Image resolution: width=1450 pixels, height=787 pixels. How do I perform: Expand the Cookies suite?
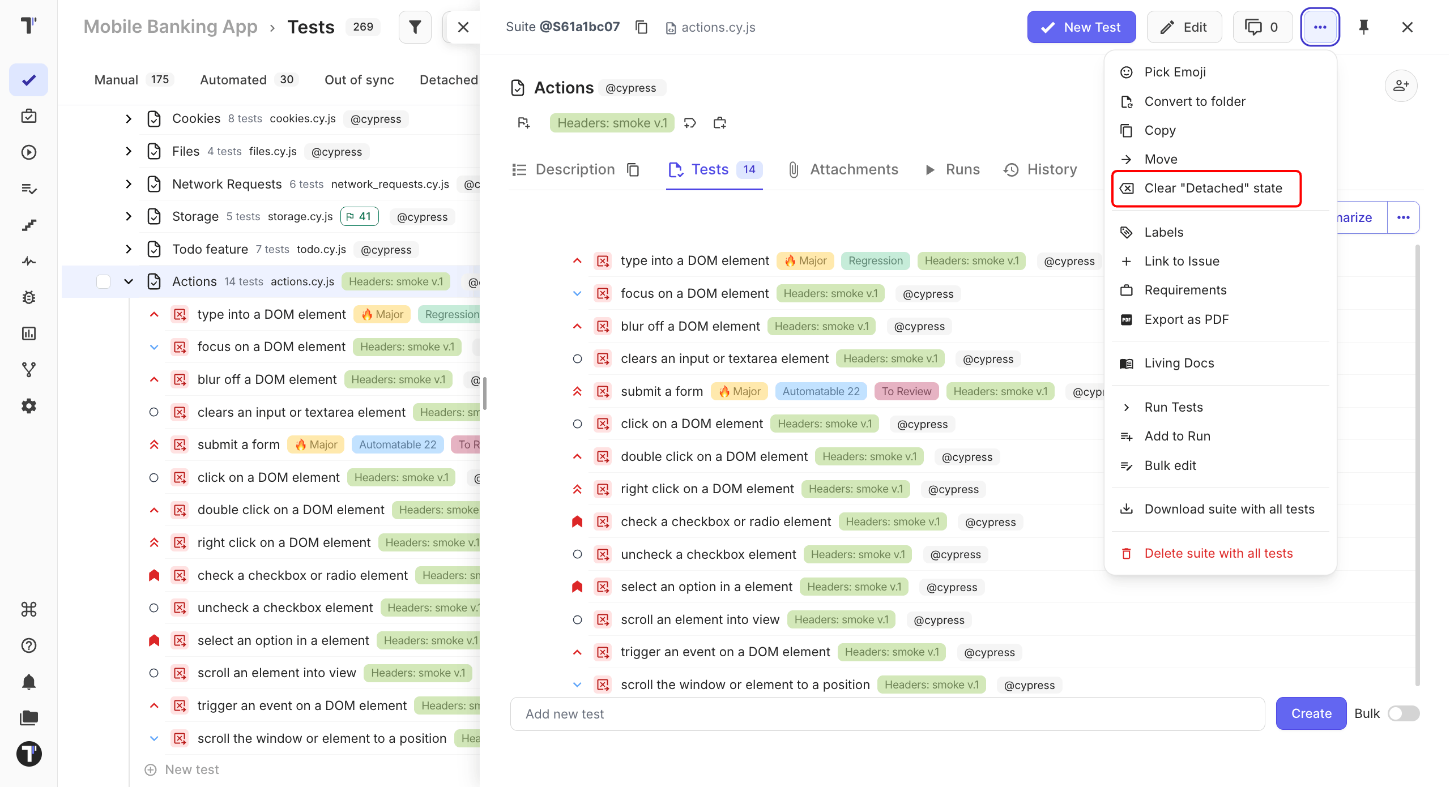pos(128,119)
